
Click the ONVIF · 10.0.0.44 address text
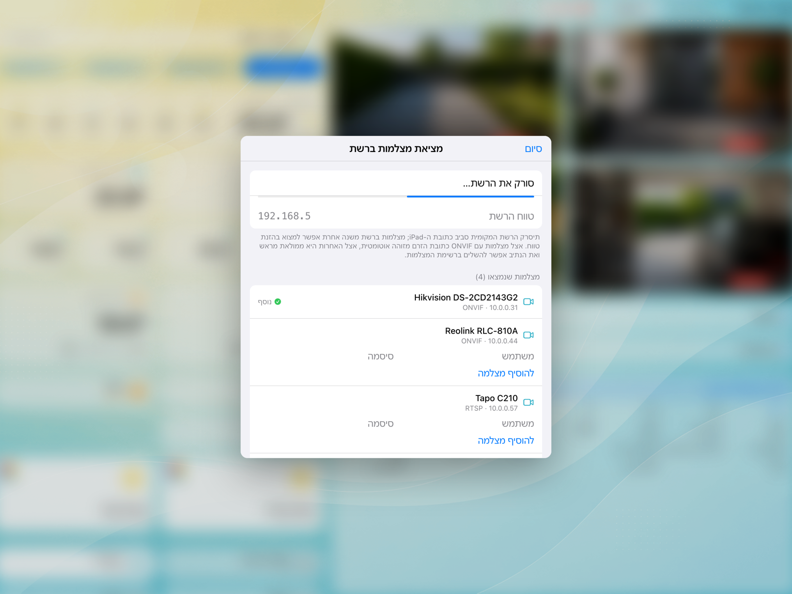(490, 342)
